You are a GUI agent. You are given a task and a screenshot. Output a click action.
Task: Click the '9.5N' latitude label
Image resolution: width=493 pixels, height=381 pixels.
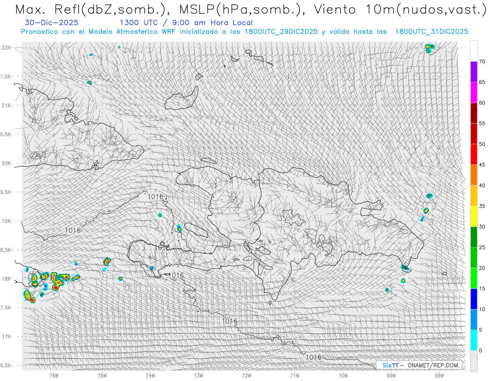(6, 192)
